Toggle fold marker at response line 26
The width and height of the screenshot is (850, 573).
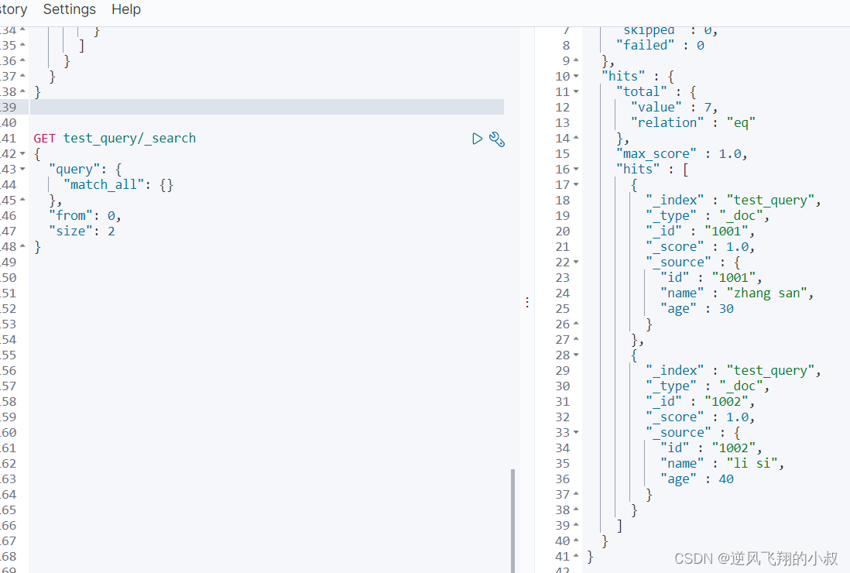pyautogui.click(x=576, y=324)
